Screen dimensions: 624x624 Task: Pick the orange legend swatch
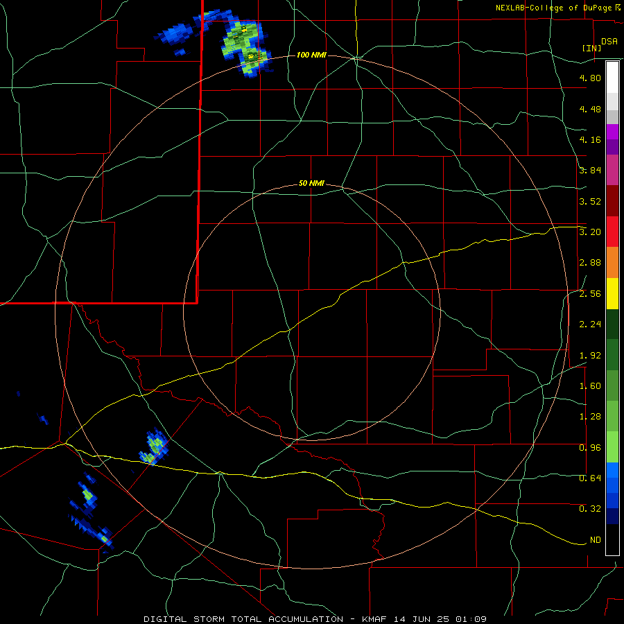[612, 262]
